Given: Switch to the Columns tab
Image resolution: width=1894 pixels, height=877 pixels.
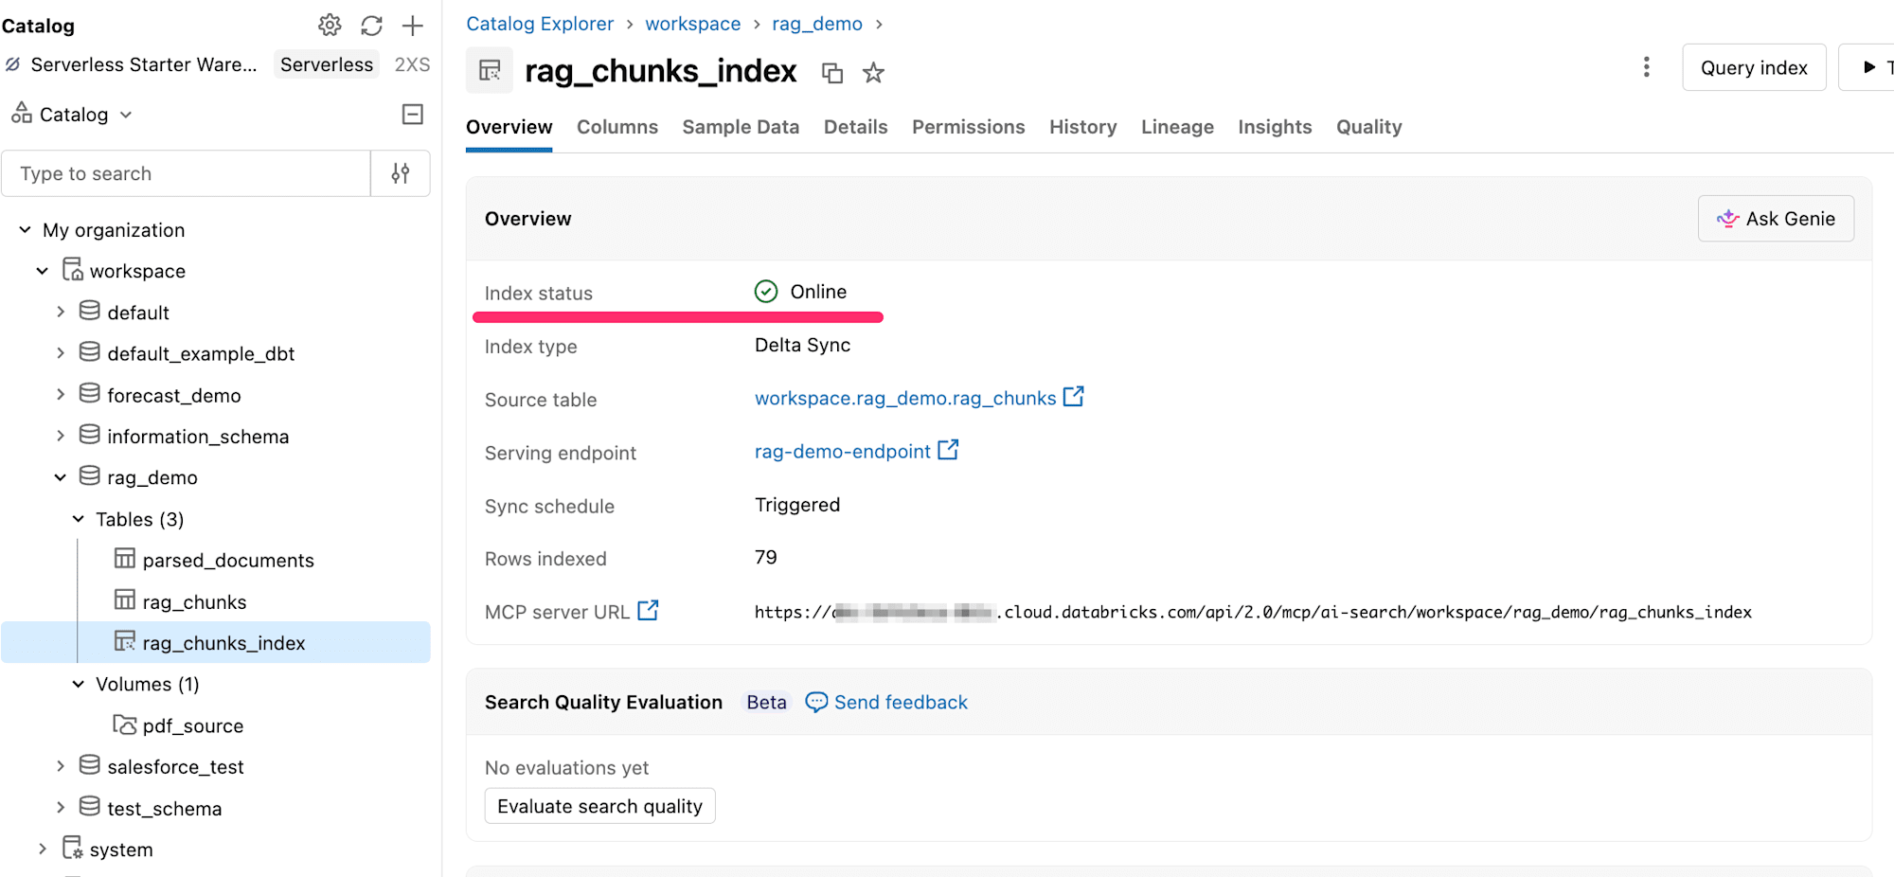Looking at the screenshot, I should click(x=617, y=127).
